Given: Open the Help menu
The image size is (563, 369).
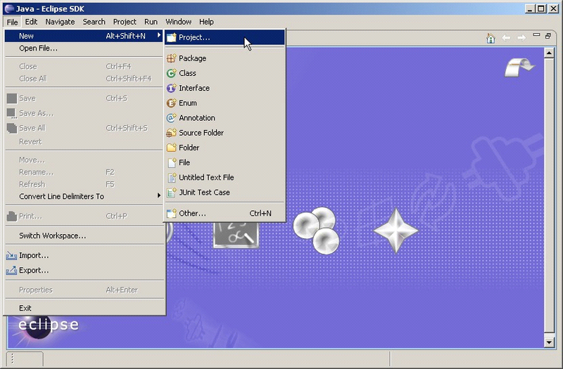Looking at the screenshot, I should click(x=206, y=22).
